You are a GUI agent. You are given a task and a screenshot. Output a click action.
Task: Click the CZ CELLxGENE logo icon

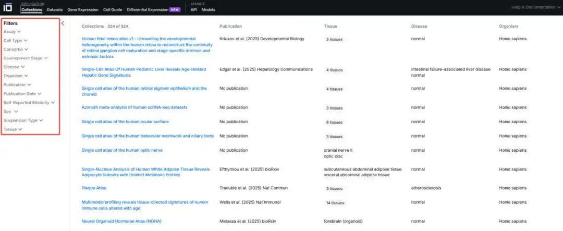(x=8, y=7)
